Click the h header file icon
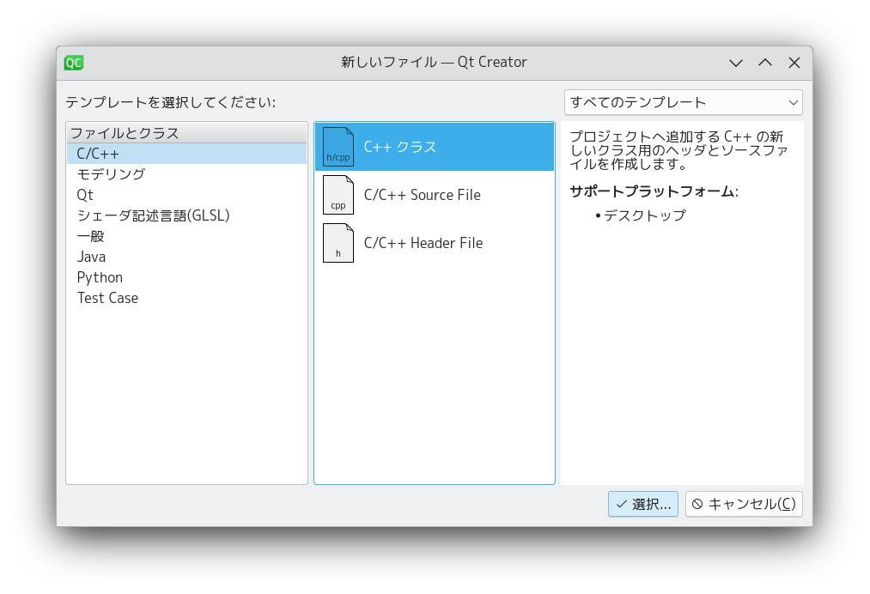 (338, 243)
